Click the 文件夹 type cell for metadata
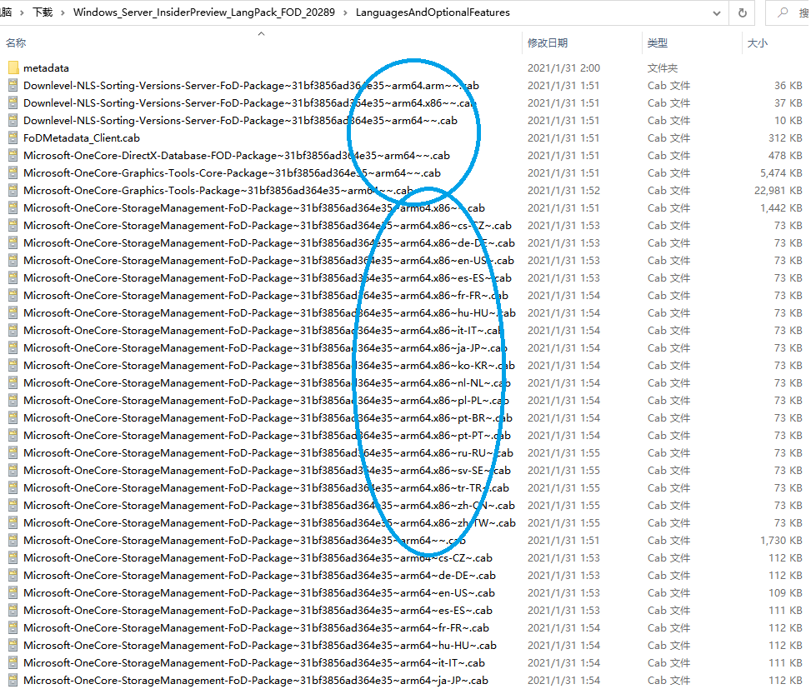This screenshot has width=811, height=694. coord(663,67)
